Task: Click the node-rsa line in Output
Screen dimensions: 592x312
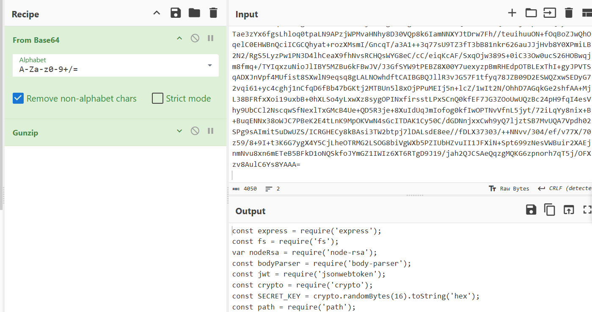Action: tap(305, 252)
